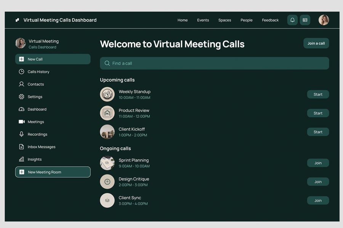Open the Spaces navigation item
This screenshot has width=343, height=228.
pos(224,20)
